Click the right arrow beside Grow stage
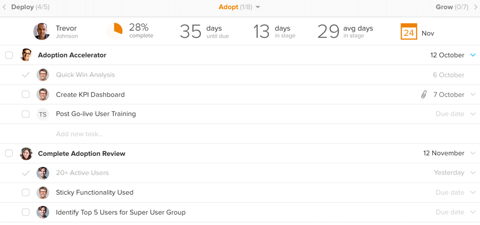Screen dimensions: 480x225 pos(475,7)
